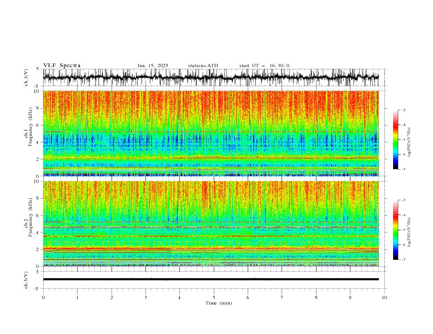Click the ch.1 spectrogram panel
Screen dimensions: 433x334
(210, 133)
